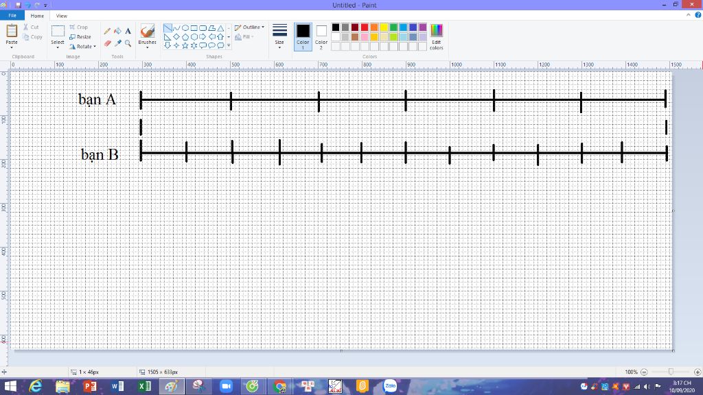Collapse the ribbon with the chevron
The width and height of the screenshot is (703, 395).
(x=688, y=15)
